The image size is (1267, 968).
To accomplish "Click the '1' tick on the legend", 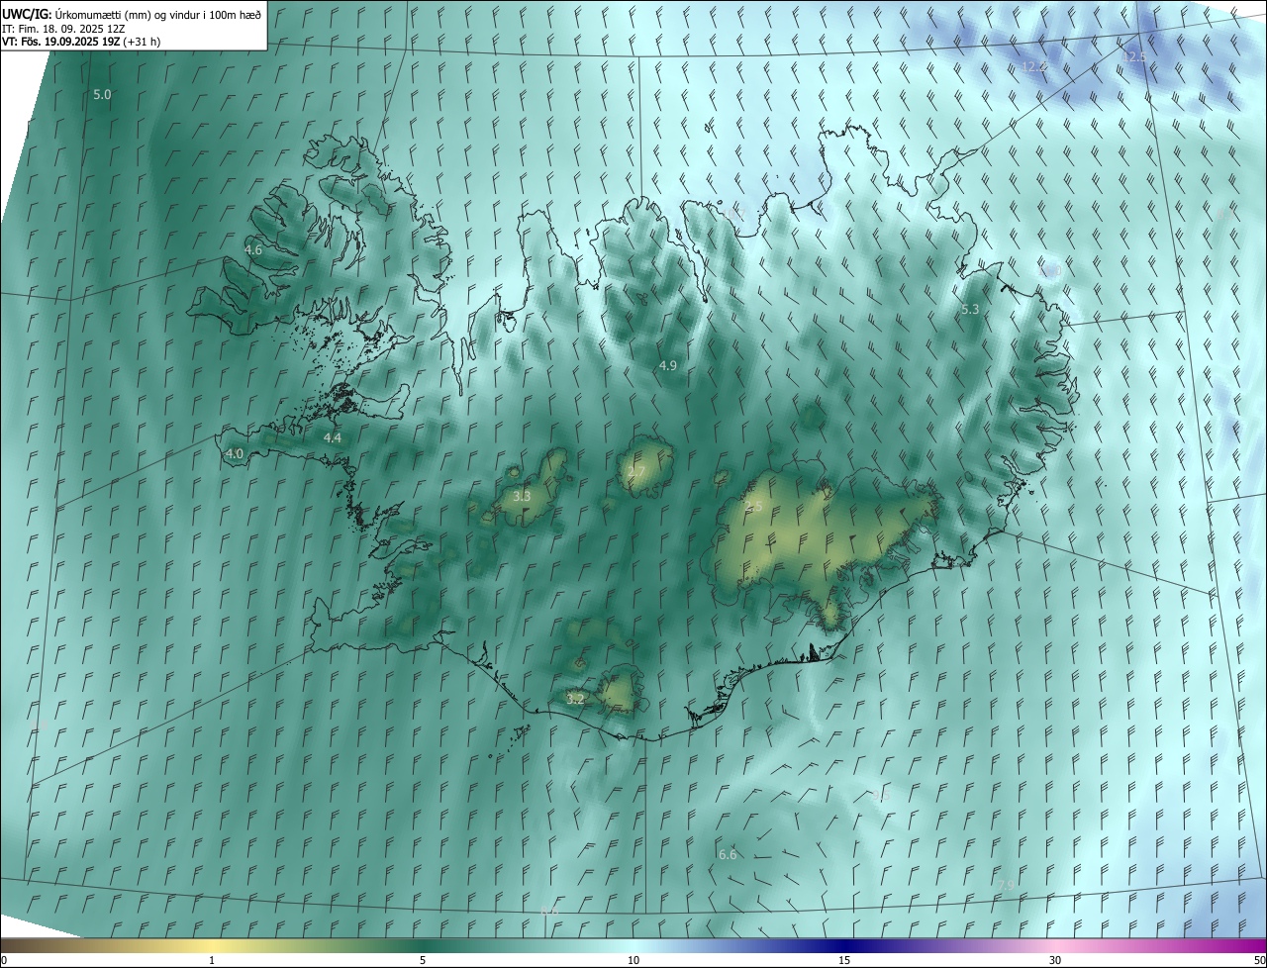I will [x=212, y=960].
